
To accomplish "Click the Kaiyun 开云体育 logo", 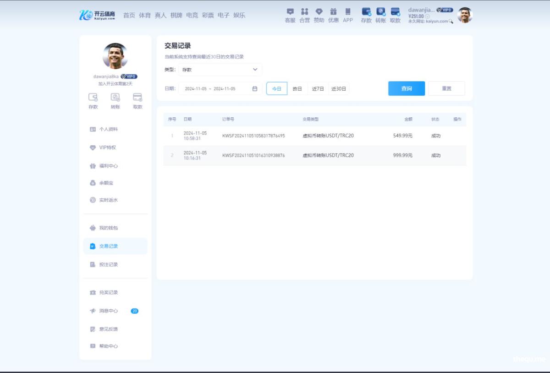I will (97, 15).
